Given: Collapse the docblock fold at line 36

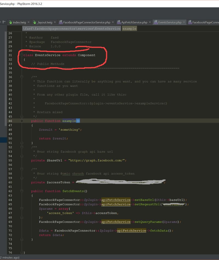Looking at the screenshot, I should [x=22, y=77].
